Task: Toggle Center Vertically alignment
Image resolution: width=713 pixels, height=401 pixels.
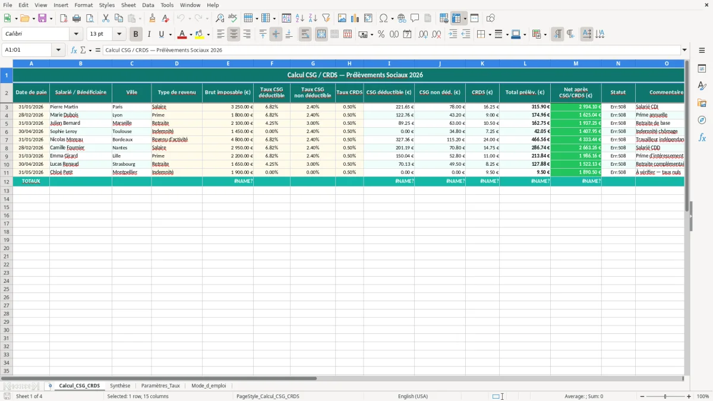Action: coord(276,34)
